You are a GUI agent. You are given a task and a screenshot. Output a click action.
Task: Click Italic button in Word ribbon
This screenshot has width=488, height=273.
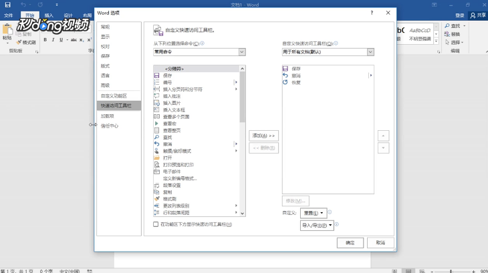pyautogui.click(x=53, y=40)
